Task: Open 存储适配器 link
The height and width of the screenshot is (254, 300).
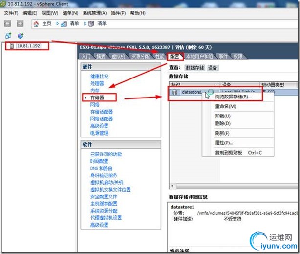Action: point(102,112)
